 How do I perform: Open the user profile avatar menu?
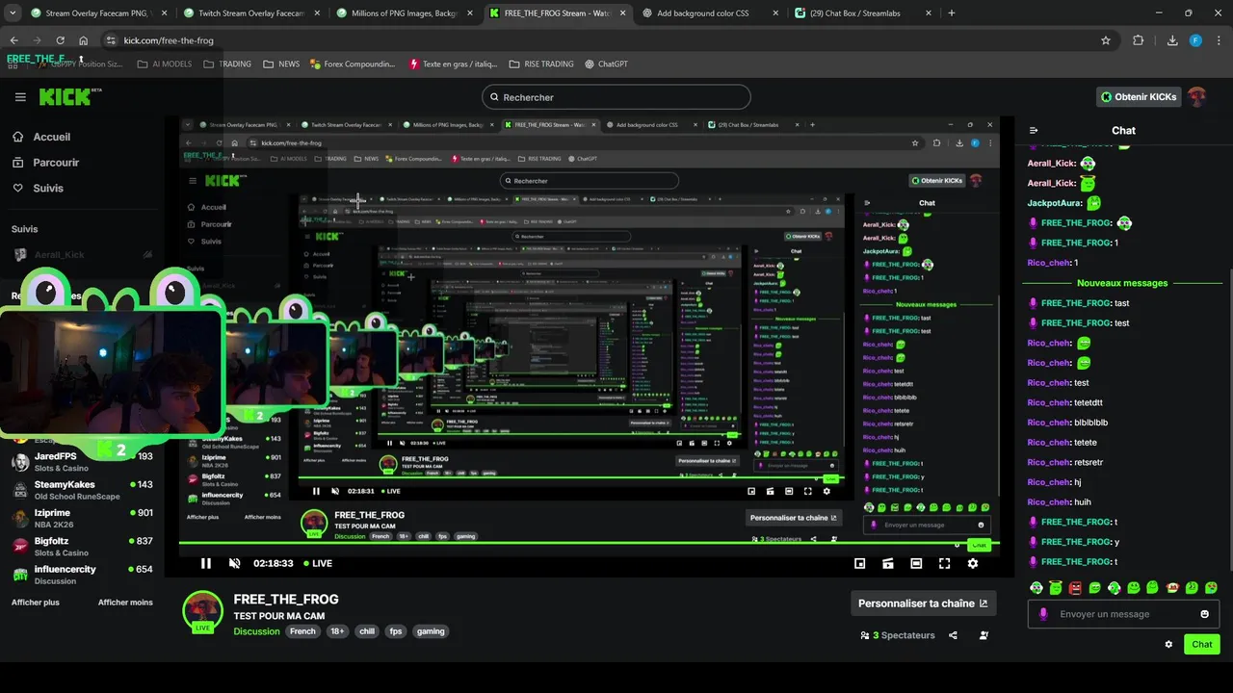pyautogui.click(x=1196, y=97)
